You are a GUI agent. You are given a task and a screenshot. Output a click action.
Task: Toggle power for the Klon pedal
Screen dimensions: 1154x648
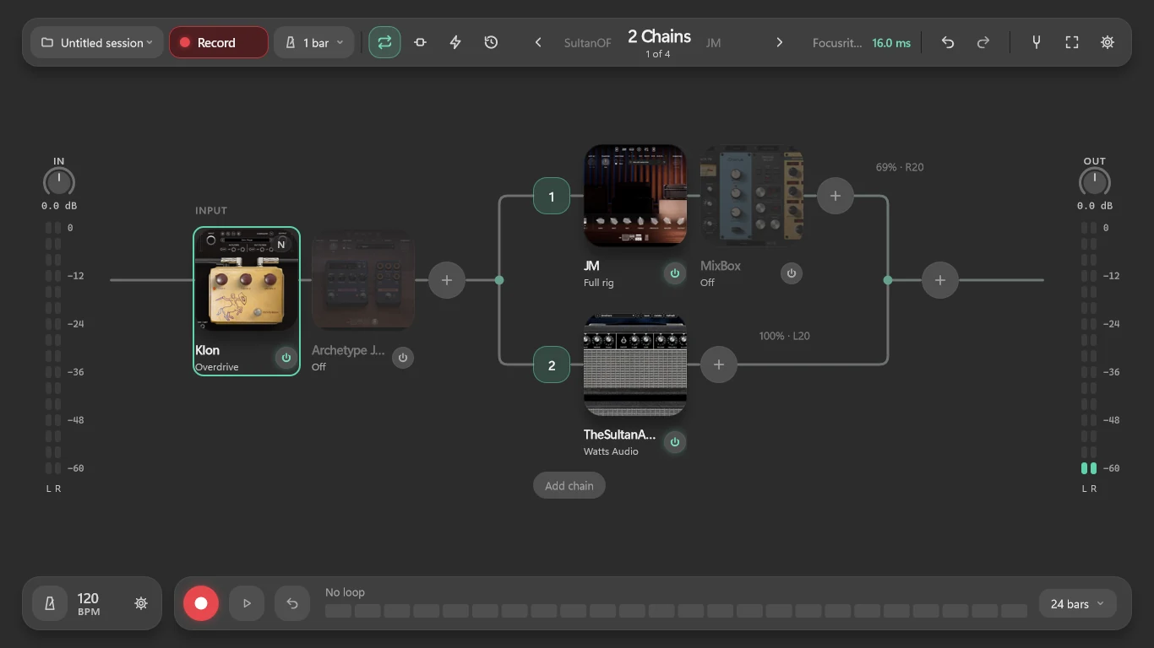(286, 358)
